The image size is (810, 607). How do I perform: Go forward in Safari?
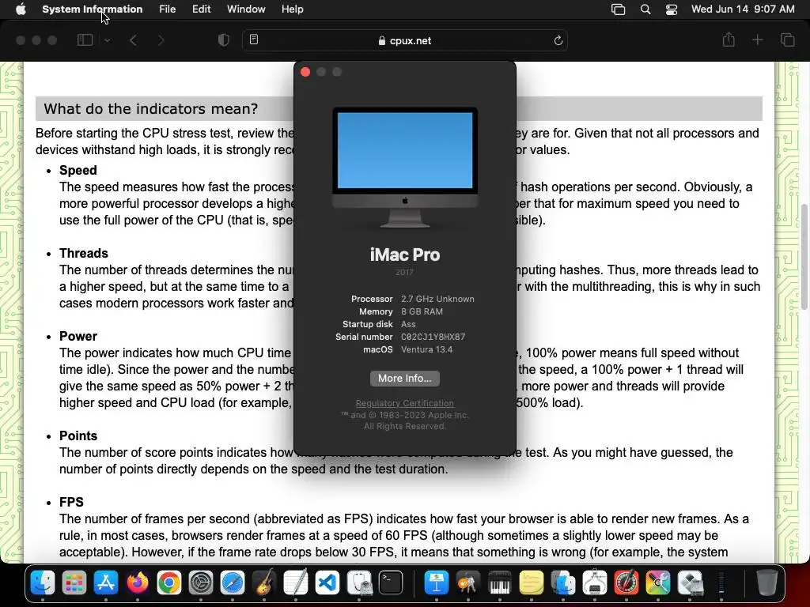(x=161, y=40)
